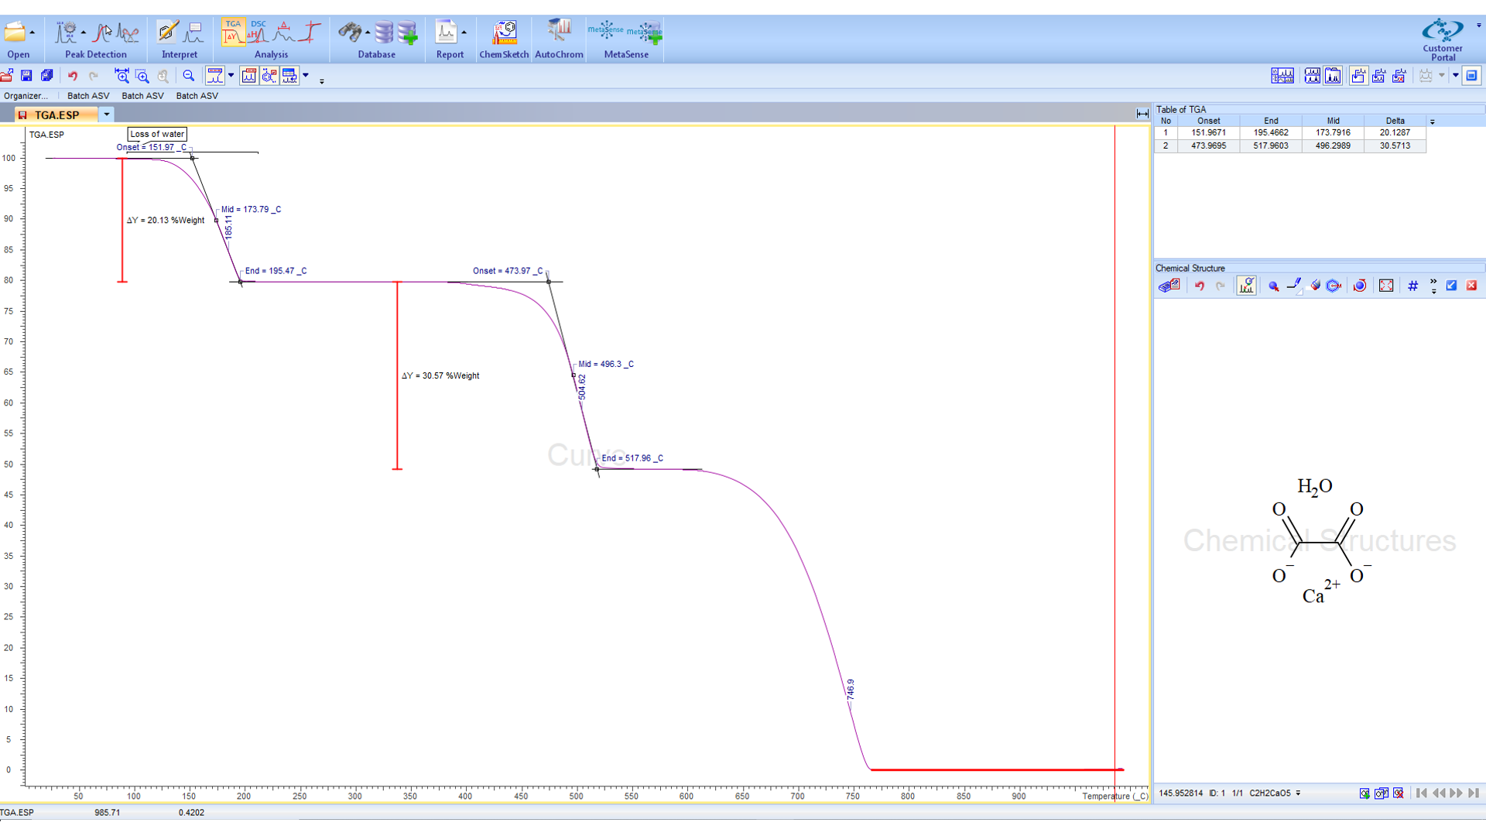This screenshot has height=836, width=1486.
Task: Click the first Batch ASV menu item
Action: coord(88,96)
